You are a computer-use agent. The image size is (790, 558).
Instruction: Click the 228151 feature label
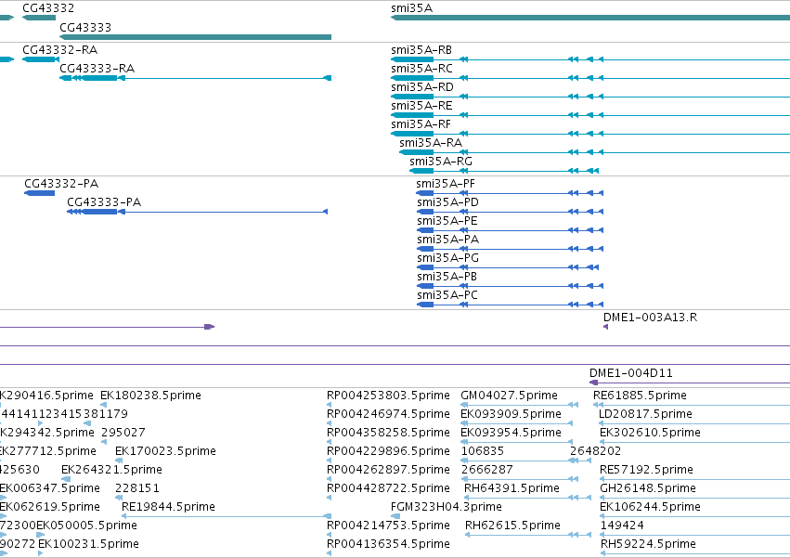pos(137,488)
